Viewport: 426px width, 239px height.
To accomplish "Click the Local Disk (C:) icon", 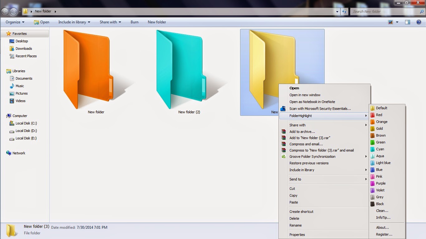I will (12, 123).
